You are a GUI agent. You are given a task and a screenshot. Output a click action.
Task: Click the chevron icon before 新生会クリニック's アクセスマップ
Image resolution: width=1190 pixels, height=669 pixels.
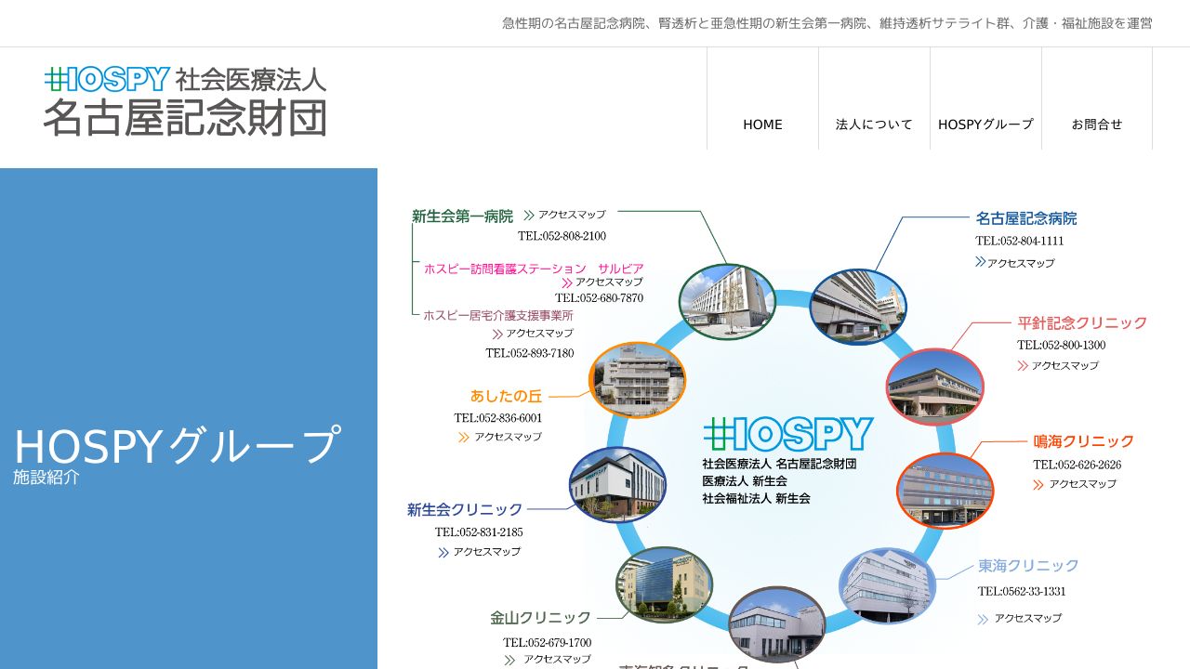[x=442, y=551]
